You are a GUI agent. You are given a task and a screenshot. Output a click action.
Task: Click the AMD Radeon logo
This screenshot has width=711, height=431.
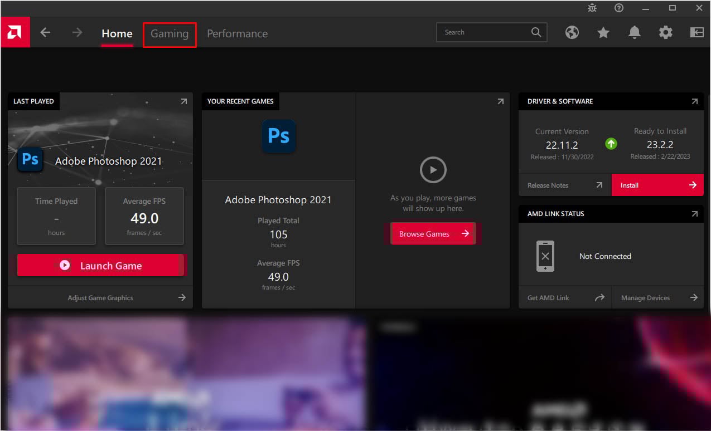[15, 32]
